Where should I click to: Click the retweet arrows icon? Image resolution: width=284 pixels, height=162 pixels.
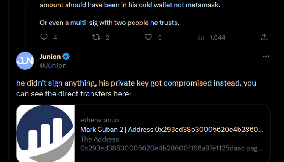point(97,37)
